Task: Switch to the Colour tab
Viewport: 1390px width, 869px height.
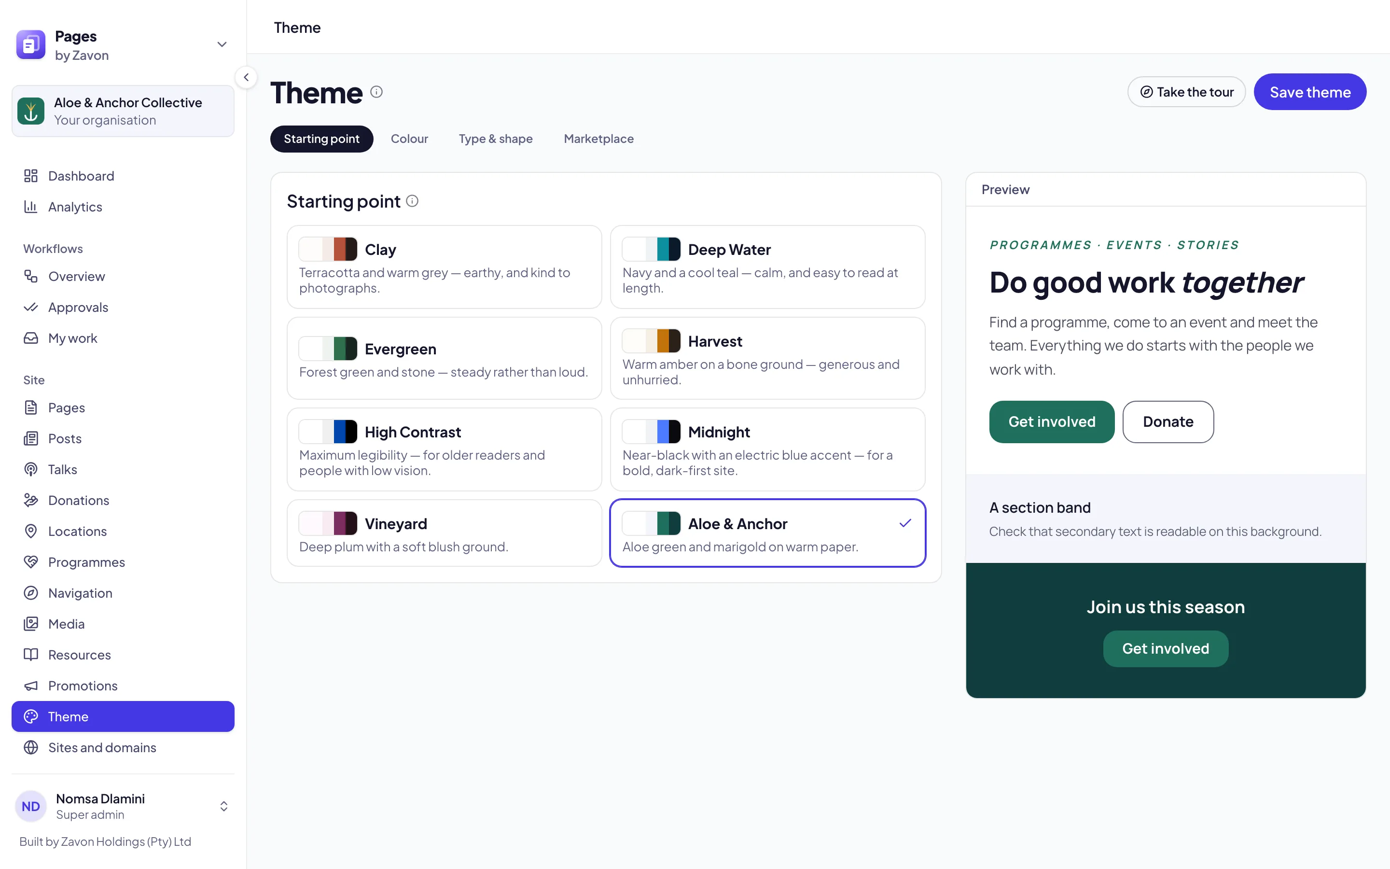Action: pyautogui.click(x=410, y=139)
